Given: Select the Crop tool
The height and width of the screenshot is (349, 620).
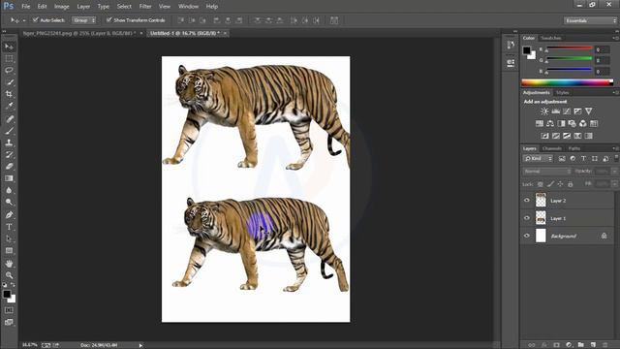Looking at the screenshot, I should (x=9, y=94).
